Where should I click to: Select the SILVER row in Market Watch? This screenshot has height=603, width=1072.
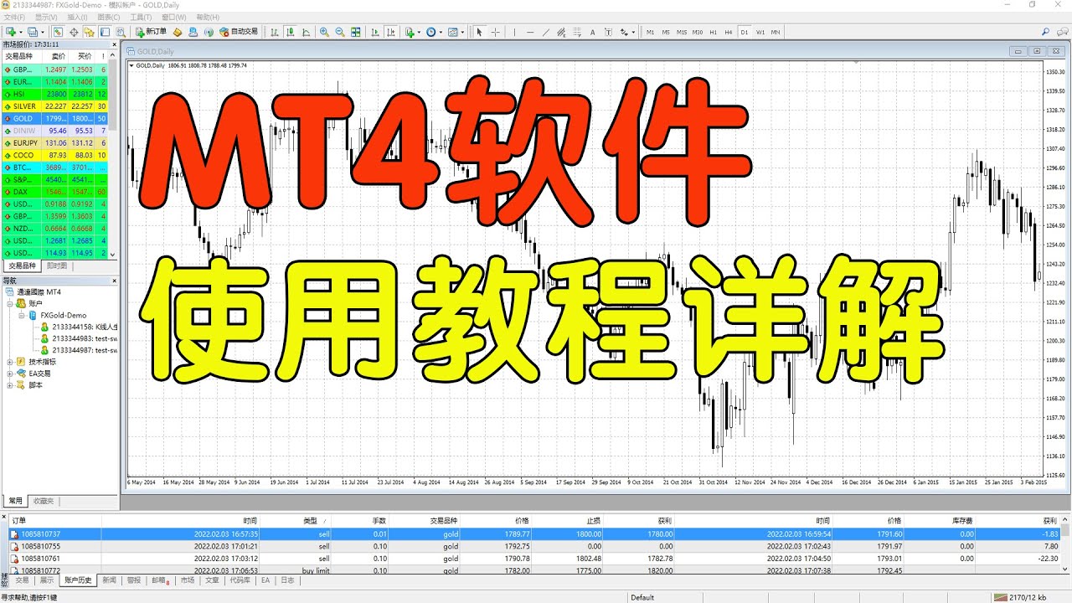click(55, 106)
